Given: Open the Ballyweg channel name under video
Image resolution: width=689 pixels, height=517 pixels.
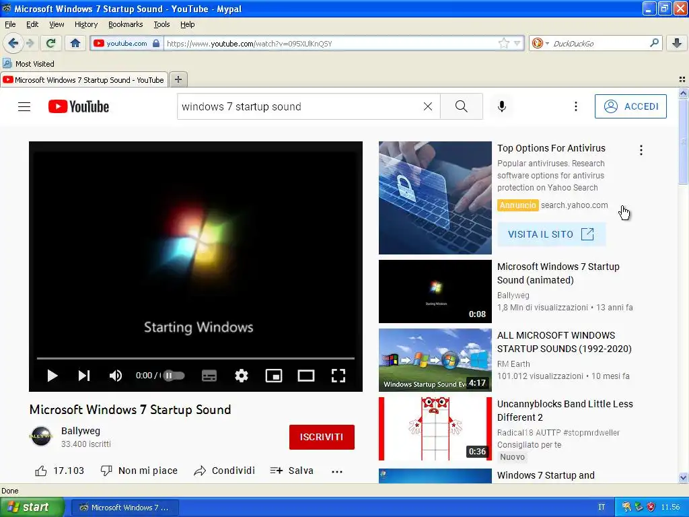Looking at the screenshot, I should (x=81, y=431).
